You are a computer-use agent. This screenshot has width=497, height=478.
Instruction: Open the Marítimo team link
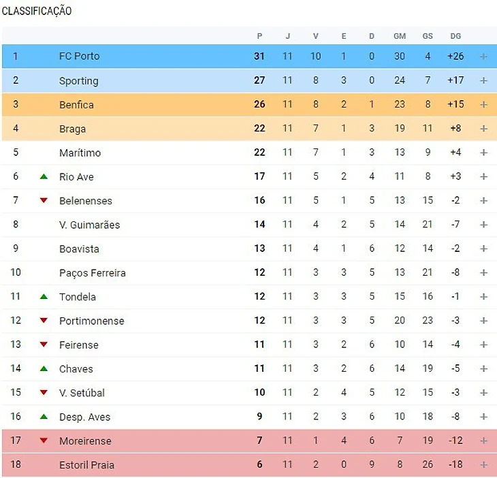click(80, 153)
